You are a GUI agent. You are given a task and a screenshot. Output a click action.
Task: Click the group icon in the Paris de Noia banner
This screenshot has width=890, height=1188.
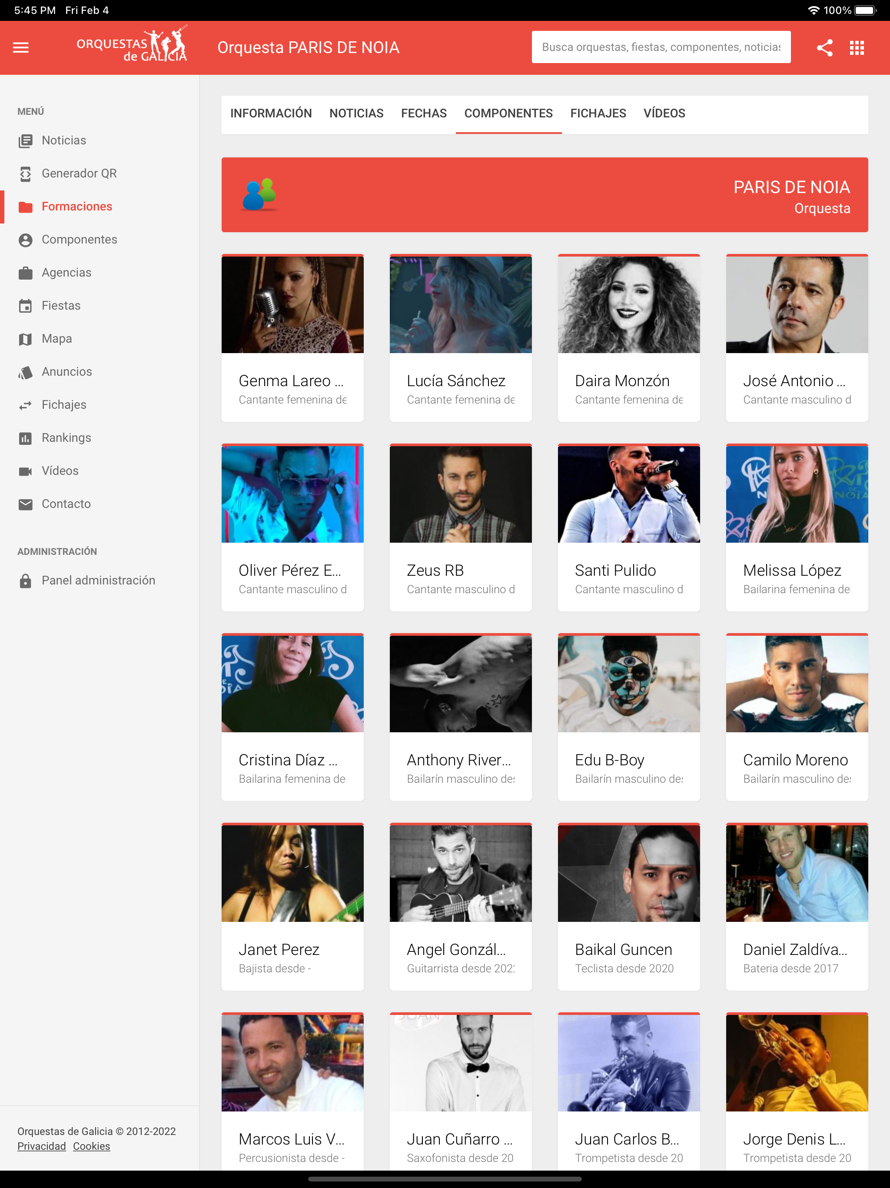(259, 194)
